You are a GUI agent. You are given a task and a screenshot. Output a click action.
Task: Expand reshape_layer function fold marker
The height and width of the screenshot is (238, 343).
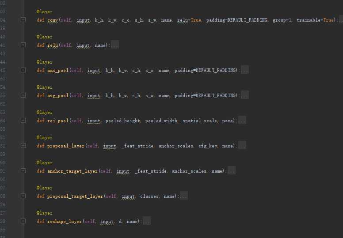pos(23,221)
